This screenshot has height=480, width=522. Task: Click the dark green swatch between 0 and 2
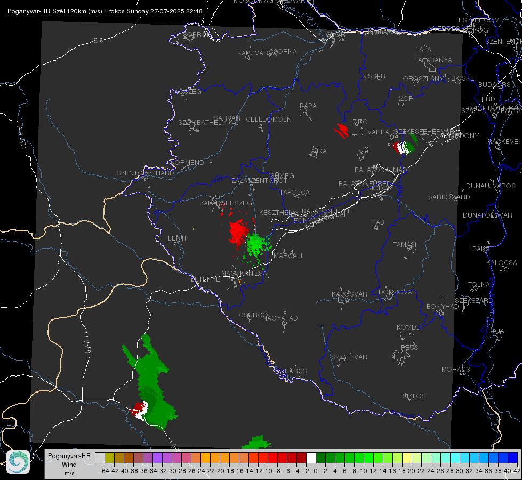(320, 458)
